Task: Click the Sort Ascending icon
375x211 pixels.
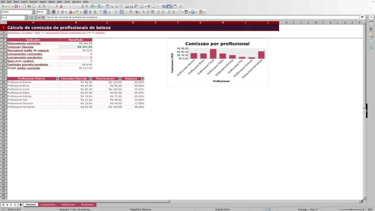Action: tap(112, 7)
